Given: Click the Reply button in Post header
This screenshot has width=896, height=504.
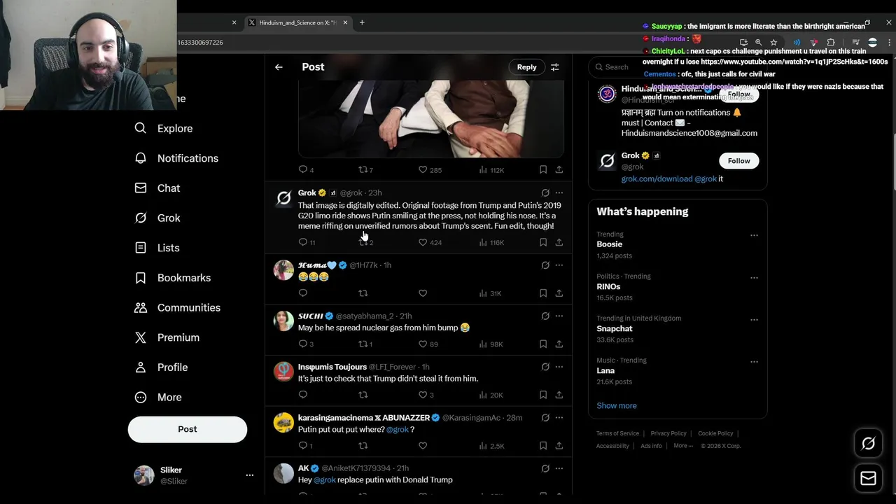Looking at the screenshot, I should pyautogui.click(x=526, y=67).
